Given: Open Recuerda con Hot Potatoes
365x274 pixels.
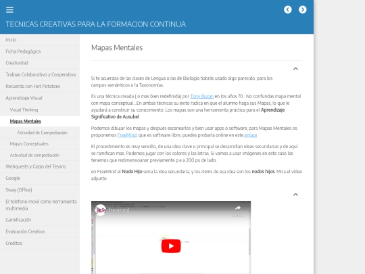Looking at the screenshot, I should [x=40, y=86].
